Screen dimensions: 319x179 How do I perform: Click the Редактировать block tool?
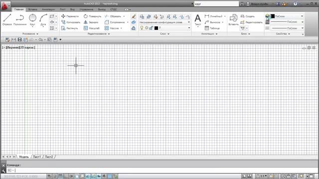coord(251,22)
